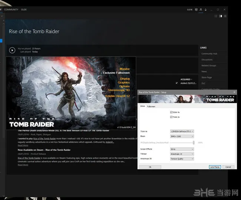Toggle the checkmark next to Added 29/01
Image resolution: width=241 pixels, height=200 pixels.
click(x=176, y=83)
